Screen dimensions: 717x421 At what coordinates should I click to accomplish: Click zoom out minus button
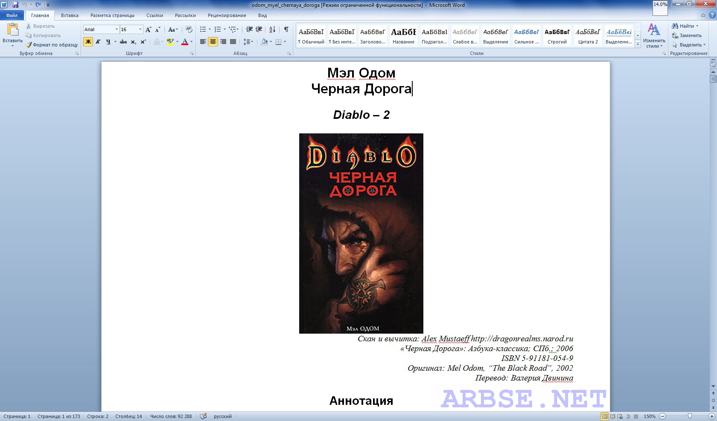pyautogui.click(x=662, y=416)
